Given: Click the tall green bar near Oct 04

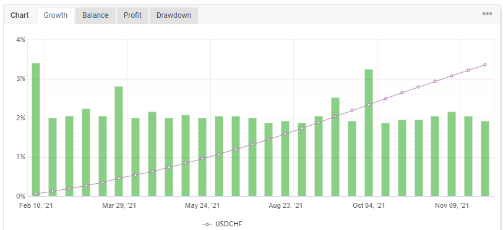Looking at the screenshot, I should [x=369, y=133].
